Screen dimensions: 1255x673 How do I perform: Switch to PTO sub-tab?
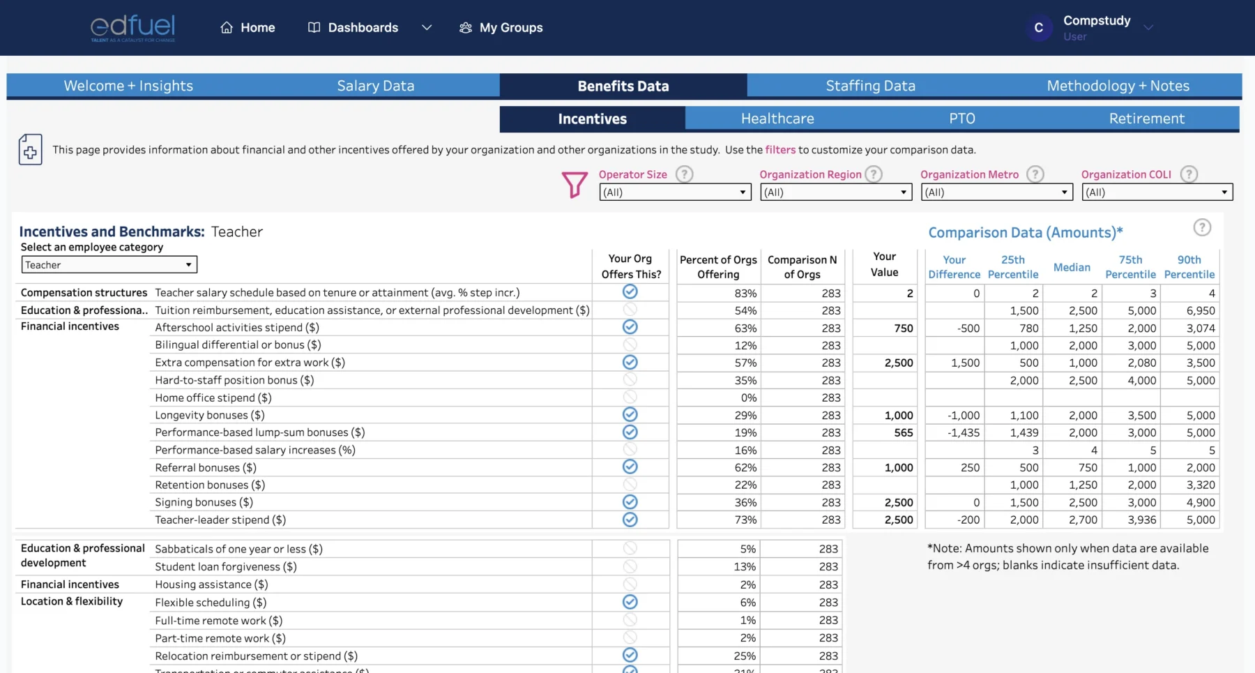962,119
